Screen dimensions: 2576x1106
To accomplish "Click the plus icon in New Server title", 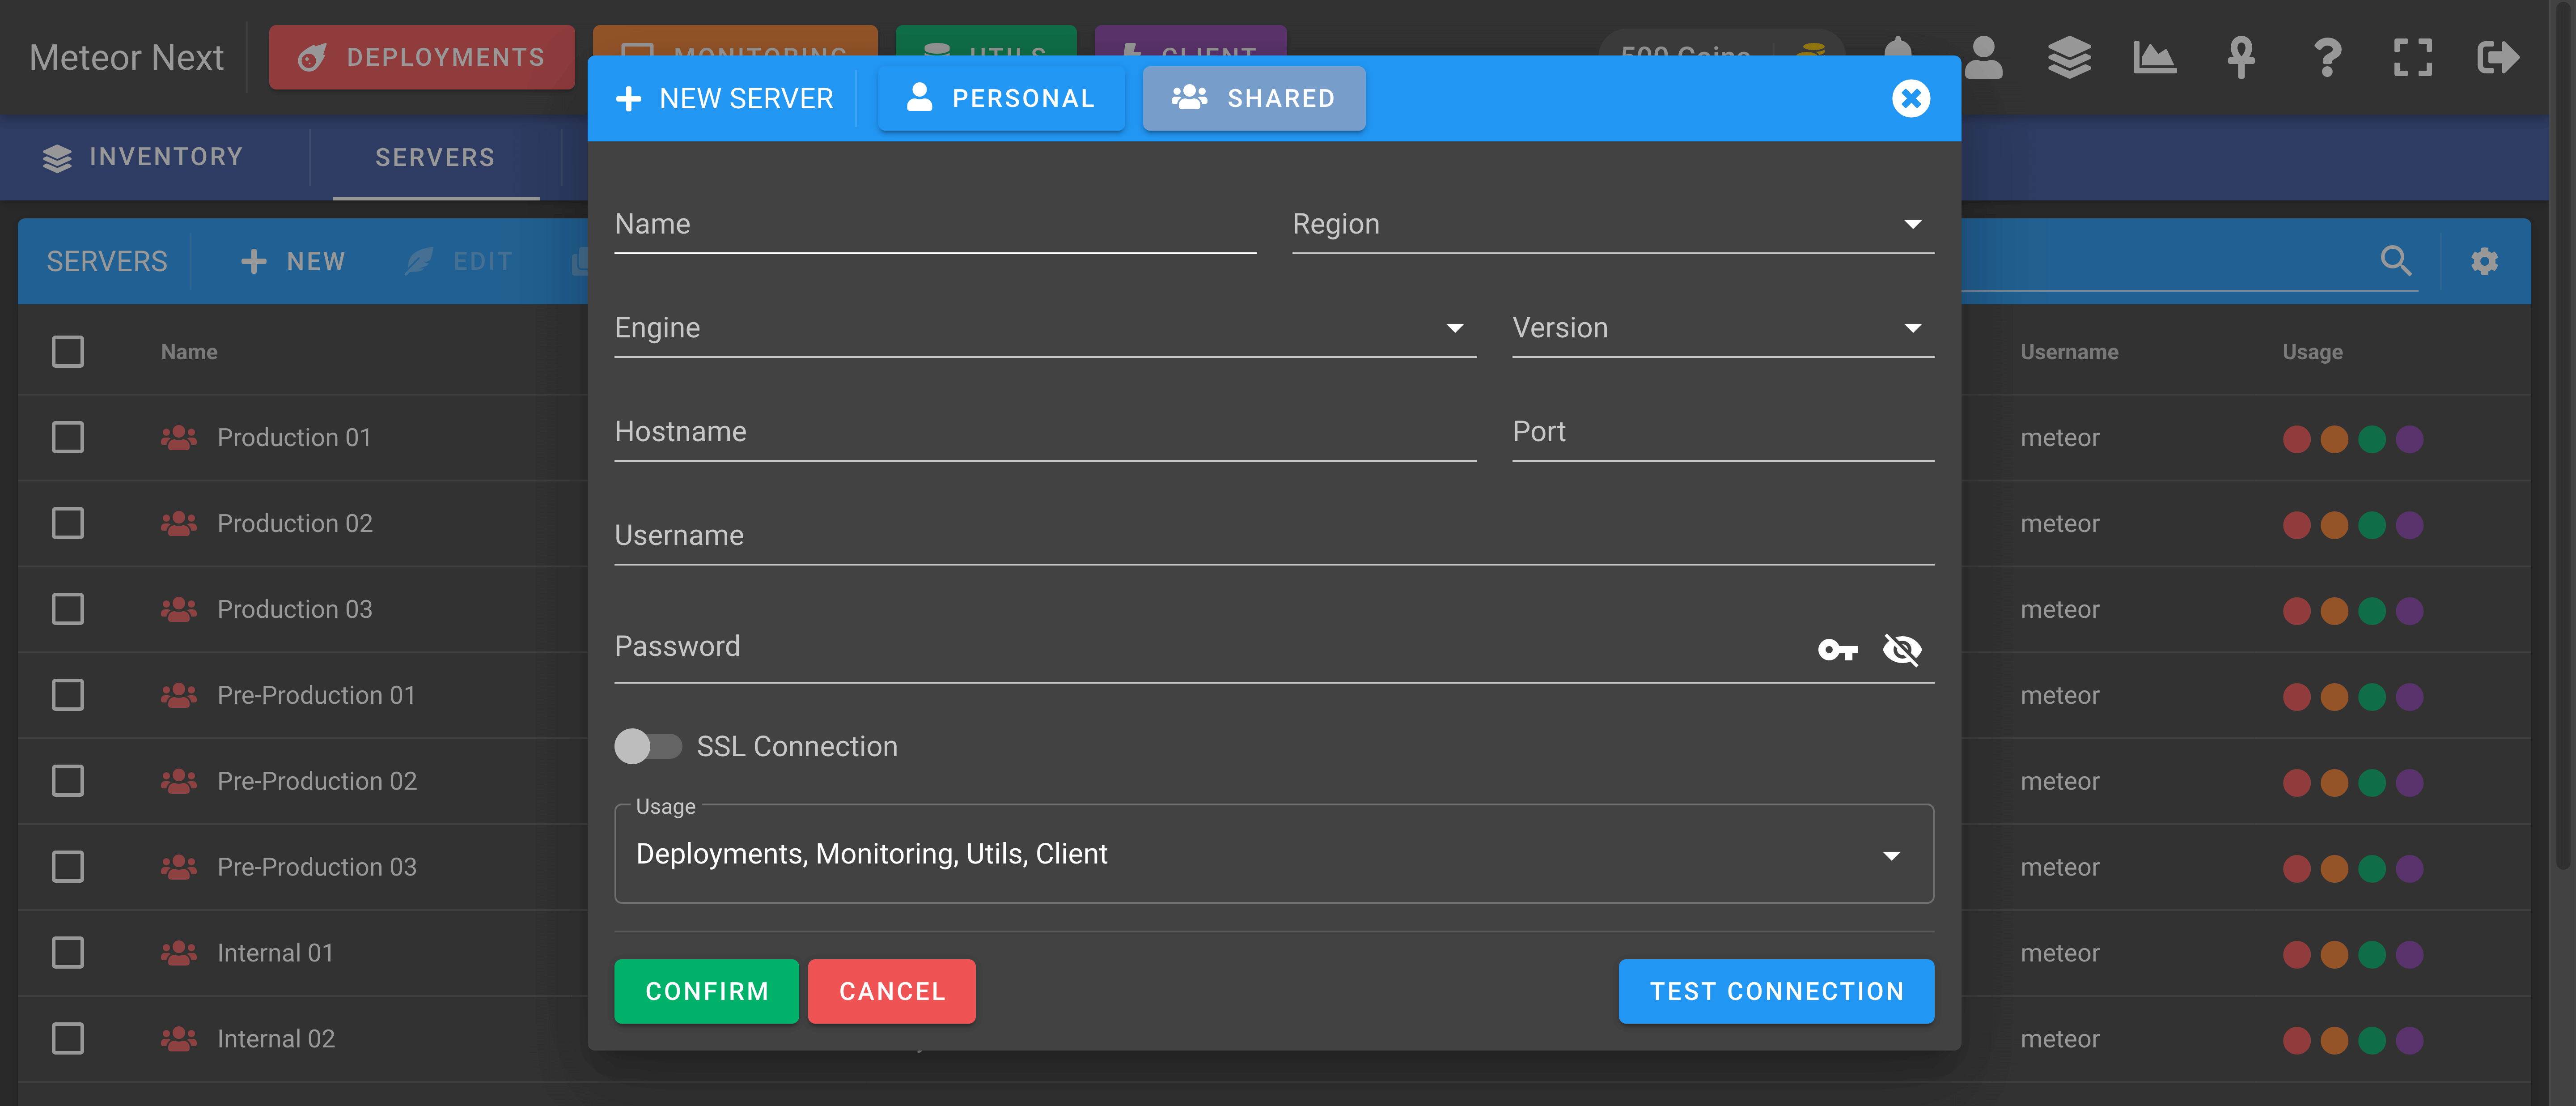I will tap(628, 98).
